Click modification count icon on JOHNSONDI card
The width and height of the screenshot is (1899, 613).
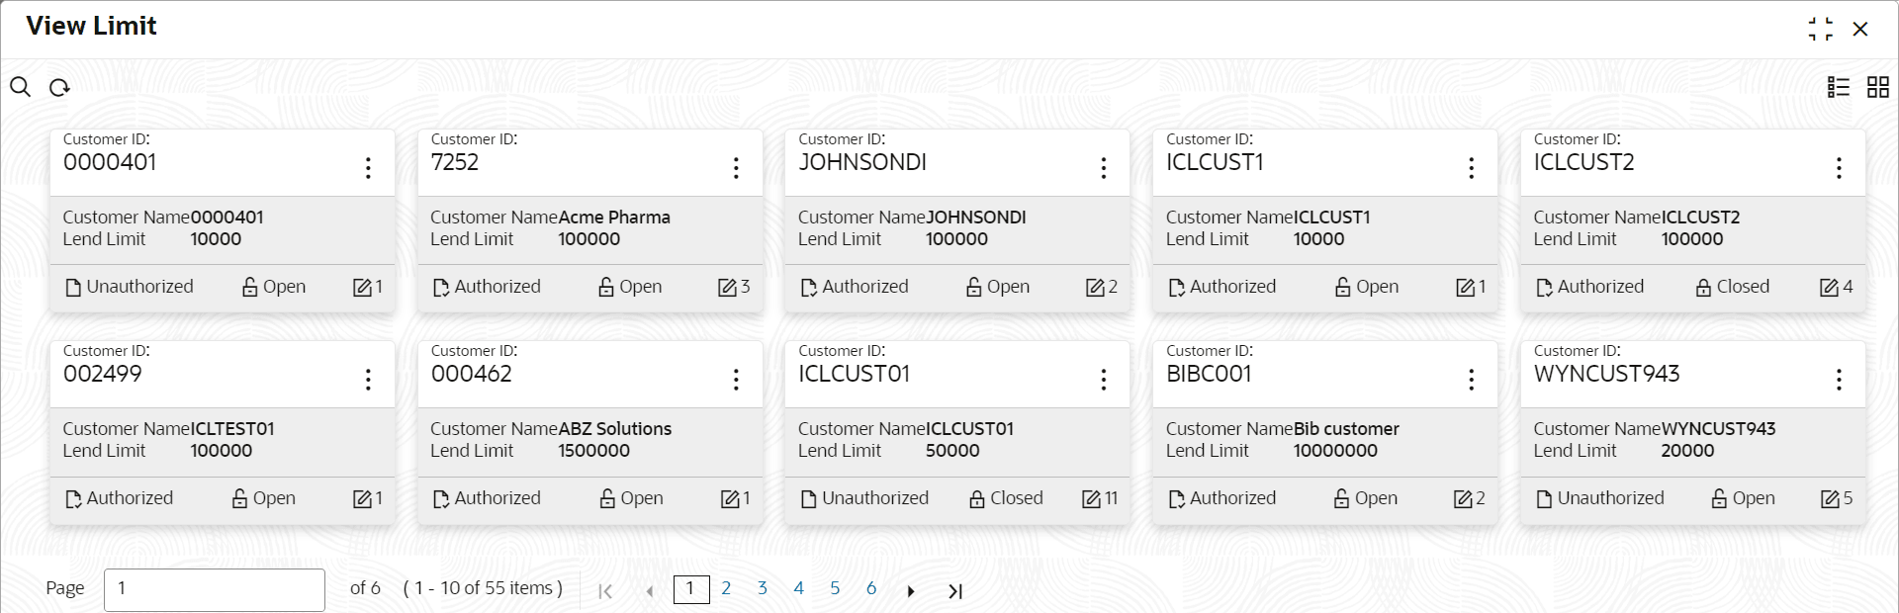1095,288
